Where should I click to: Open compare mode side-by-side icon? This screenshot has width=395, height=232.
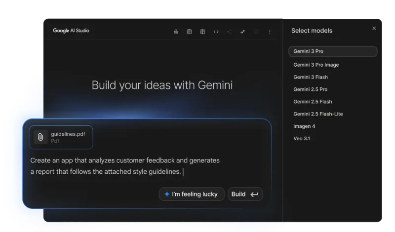coord(202,32)
